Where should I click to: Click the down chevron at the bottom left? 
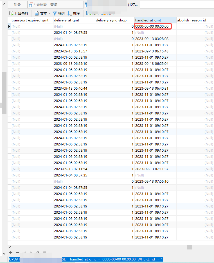point(4,254)
